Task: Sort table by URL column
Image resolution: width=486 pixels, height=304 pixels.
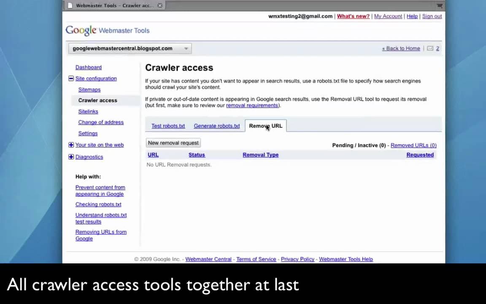Action: [153, 155]
